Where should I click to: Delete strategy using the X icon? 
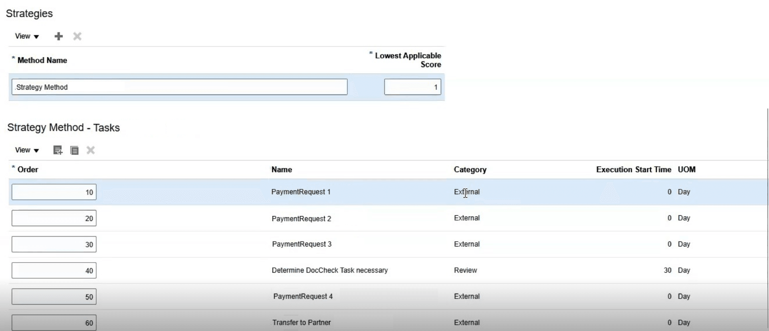pyautogui.click(x=77, y=36)
